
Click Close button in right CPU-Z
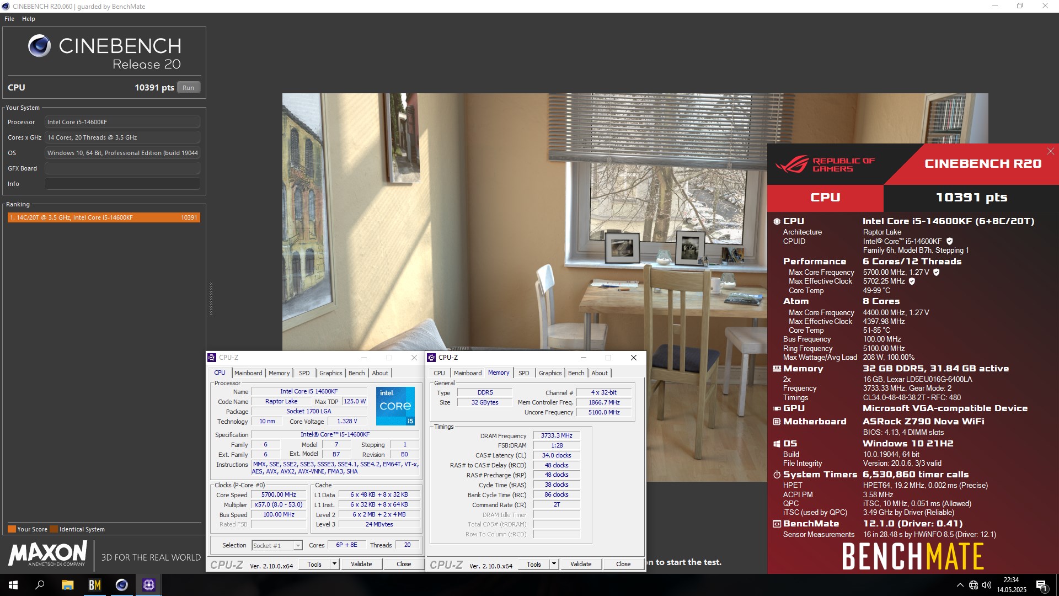(623, 564)
